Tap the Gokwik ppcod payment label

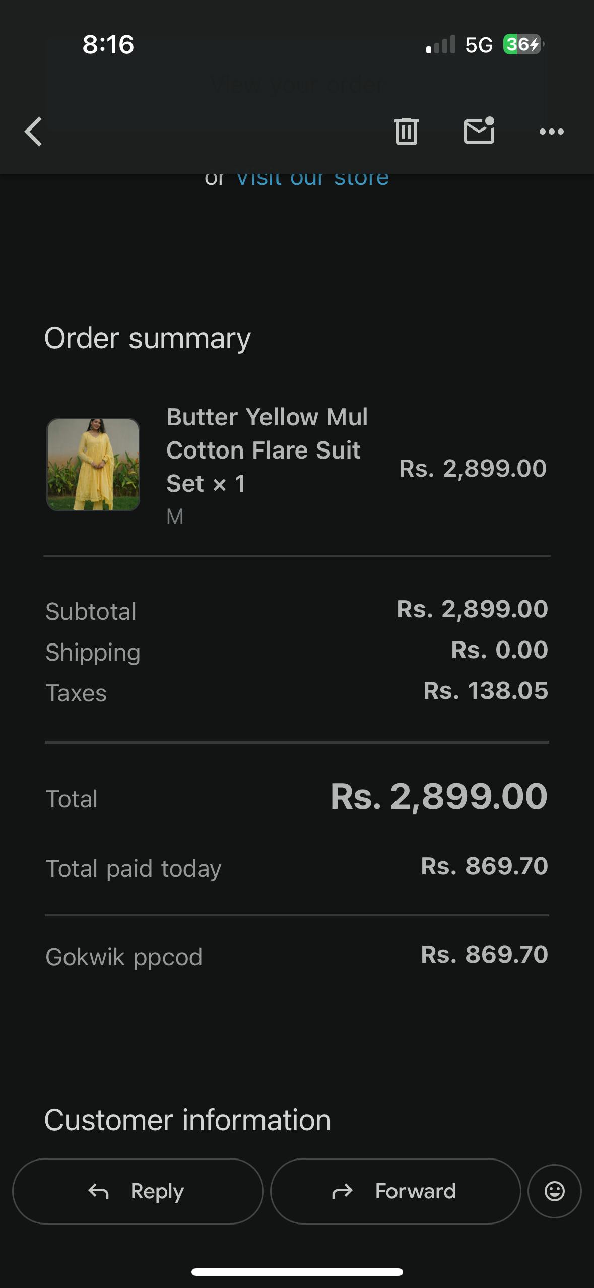124,956
